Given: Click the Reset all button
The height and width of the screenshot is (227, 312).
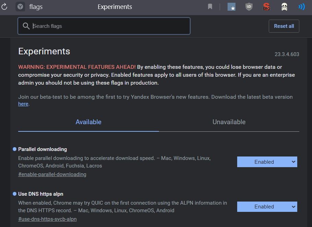Looking at the screenshot, I should pos(284,26).
